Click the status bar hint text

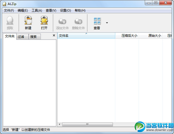point(26,130)
